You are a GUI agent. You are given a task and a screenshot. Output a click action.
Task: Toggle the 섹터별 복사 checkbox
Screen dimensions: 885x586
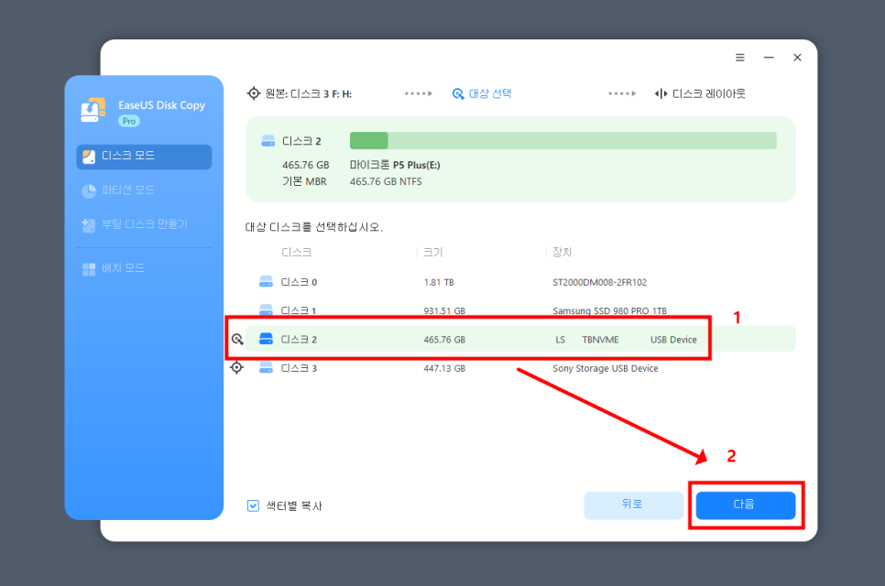(x=253, y=506)
